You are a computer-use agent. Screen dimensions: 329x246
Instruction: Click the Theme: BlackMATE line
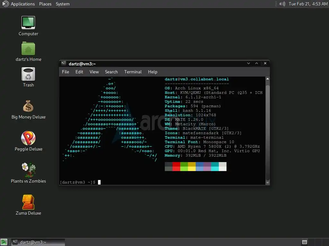(x=197, y=128)
